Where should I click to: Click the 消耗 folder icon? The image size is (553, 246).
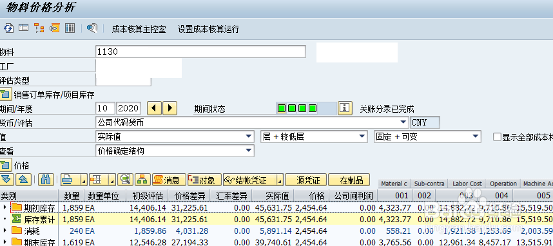(x=17, y=231)
